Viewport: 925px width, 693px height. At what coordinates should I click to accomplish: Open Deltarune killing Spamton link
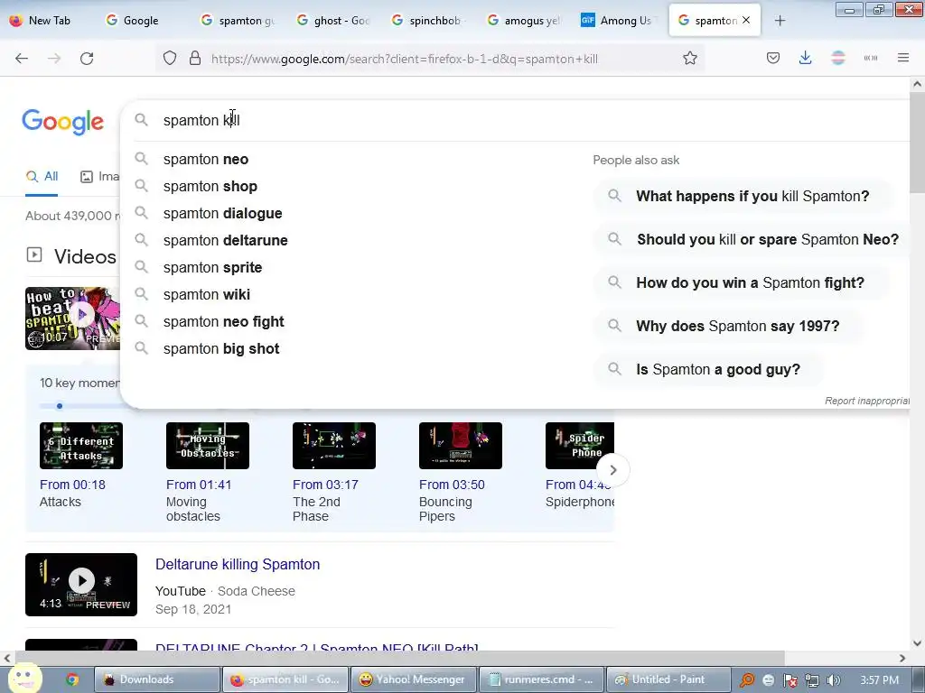pyautogui.click(x=238, y=564)
